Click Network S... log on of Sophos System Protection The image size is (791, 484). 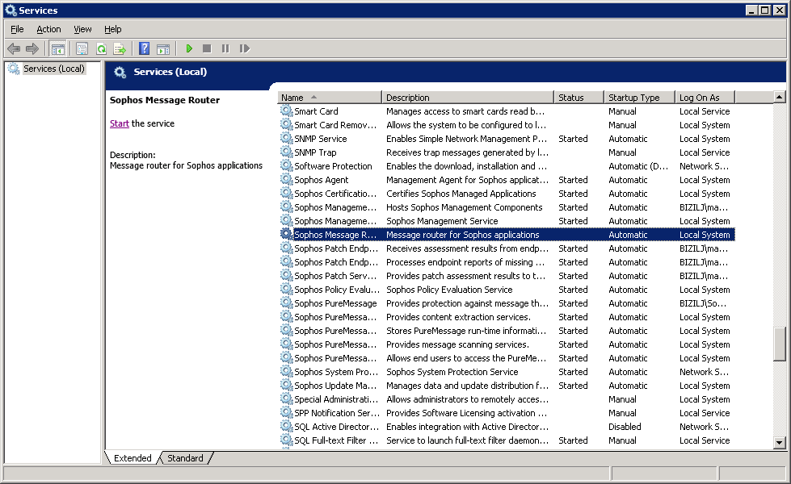(x=704, y=372)
